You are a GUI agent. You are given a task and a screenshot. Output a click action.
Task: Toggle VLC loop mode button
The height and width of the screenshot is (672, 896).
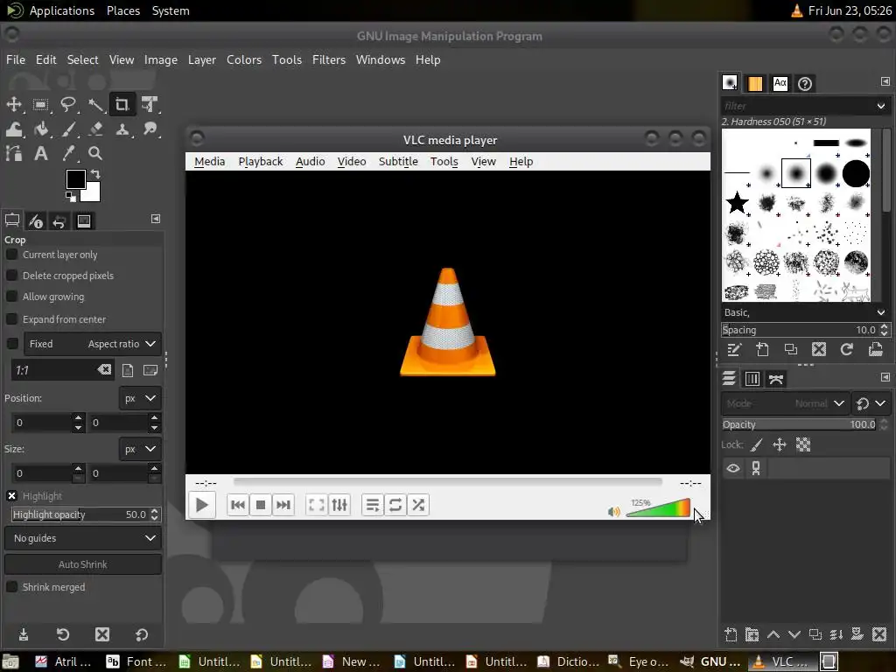coord(395,505)
